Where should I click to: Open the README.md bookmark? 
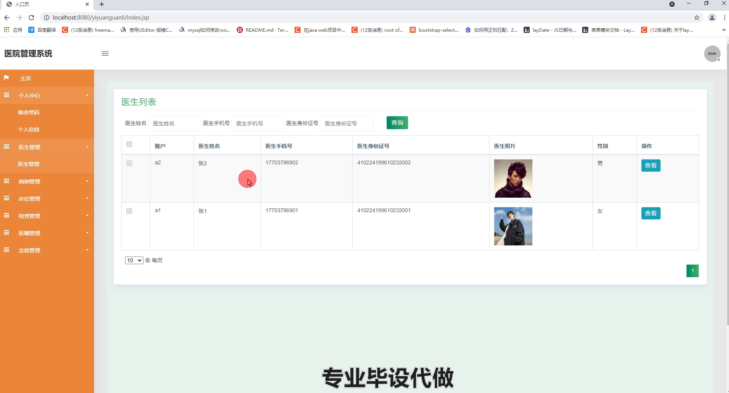pyautogui.click(x=262, y=30)
